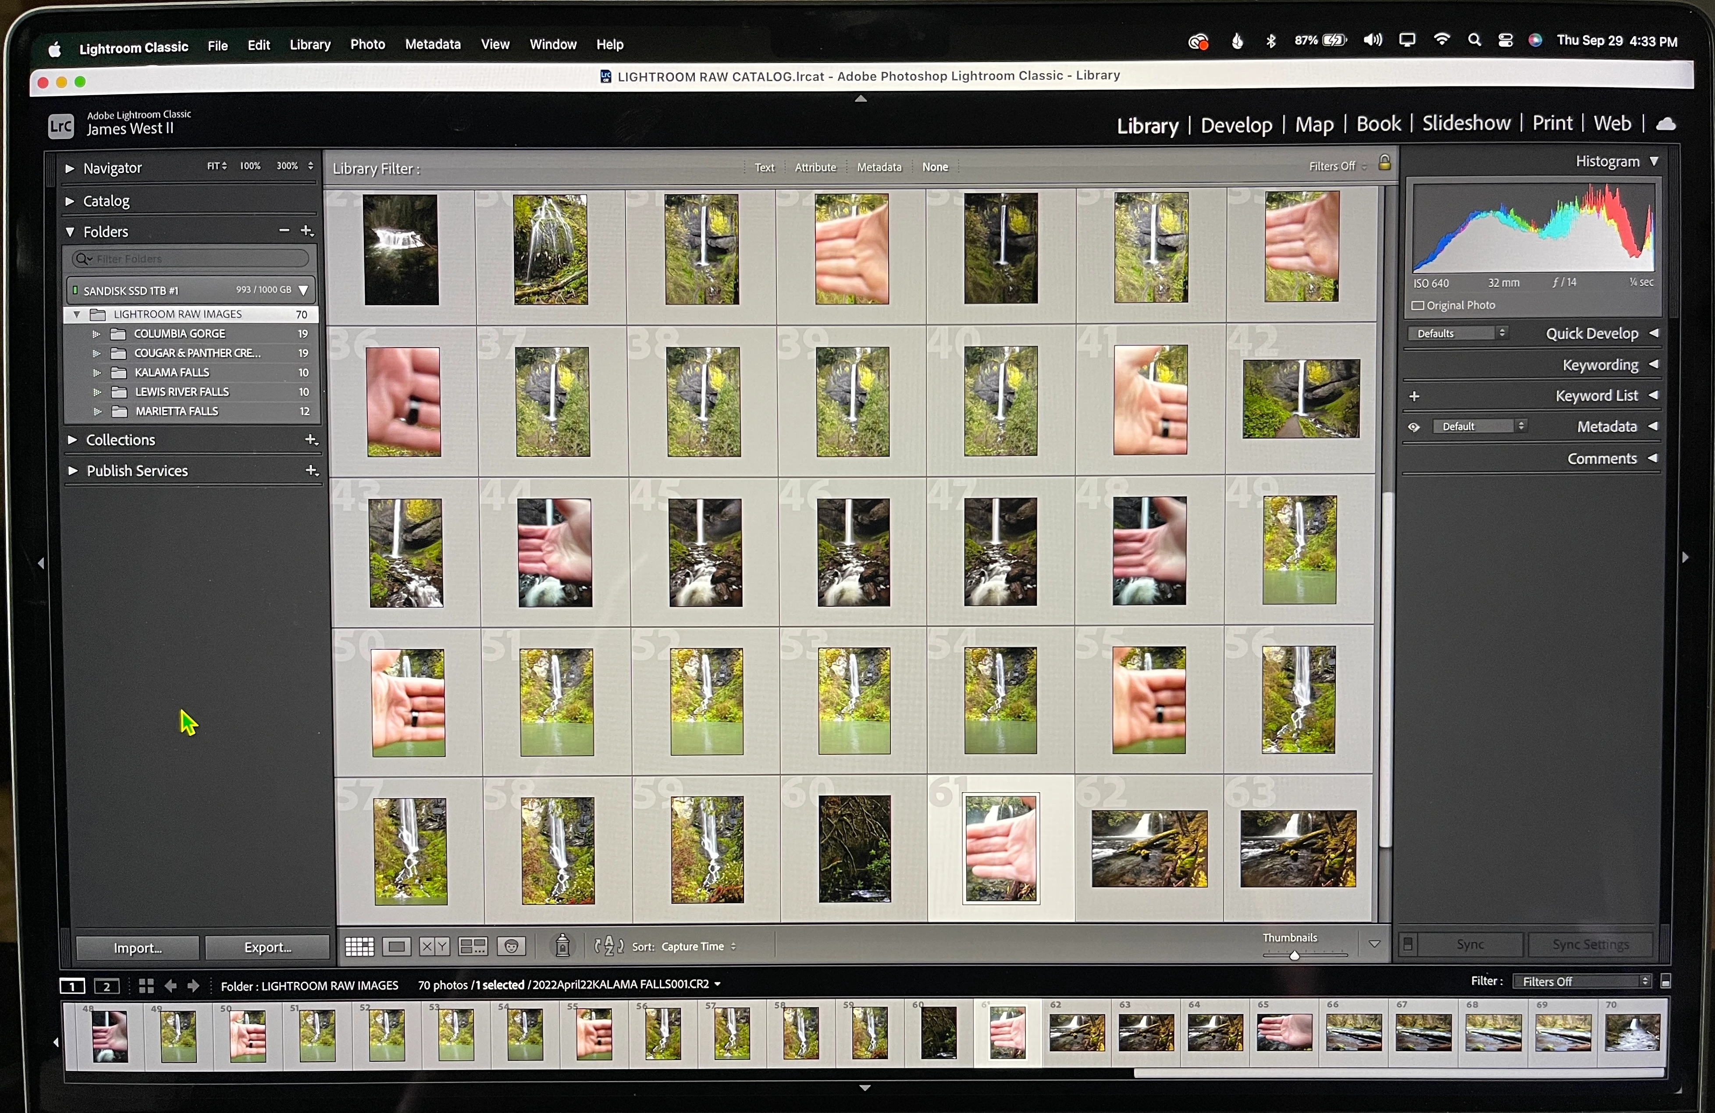The image size is (1715, 1113).
Task: Open People view face icon
Action: tap(512, 946)
